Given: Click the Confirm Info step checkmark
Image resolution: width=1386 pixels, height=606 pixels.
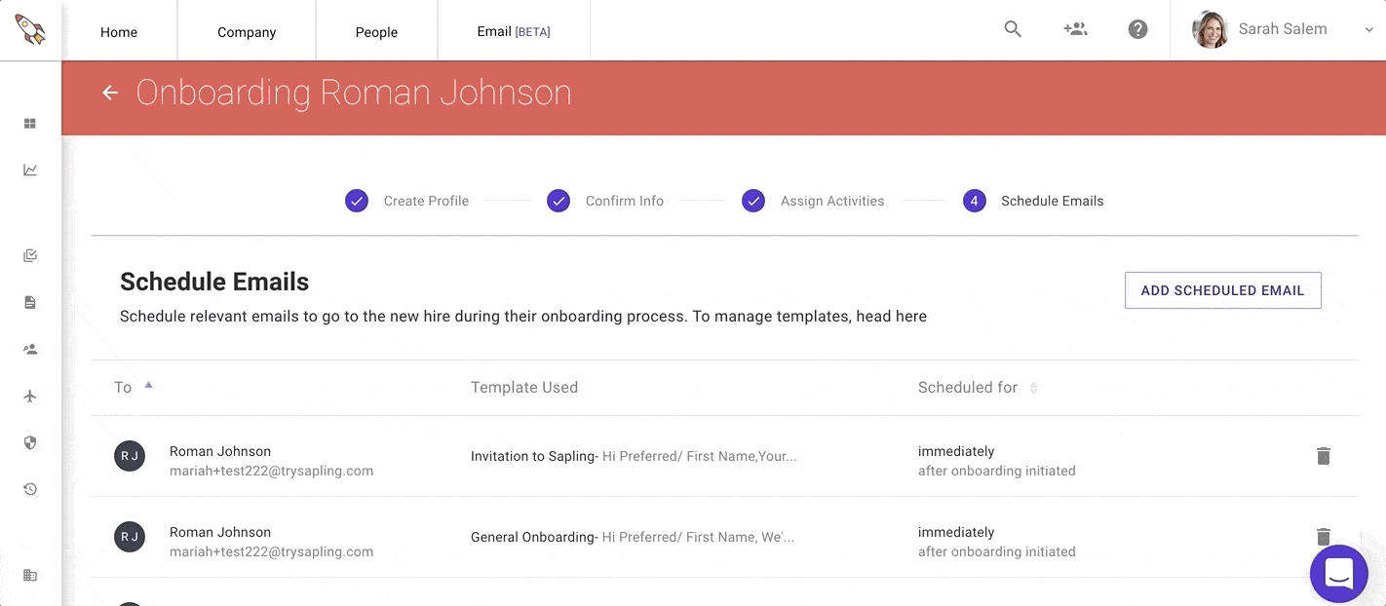Looking at the screenshot, I should pyautogui.click(x=558, y=201).
